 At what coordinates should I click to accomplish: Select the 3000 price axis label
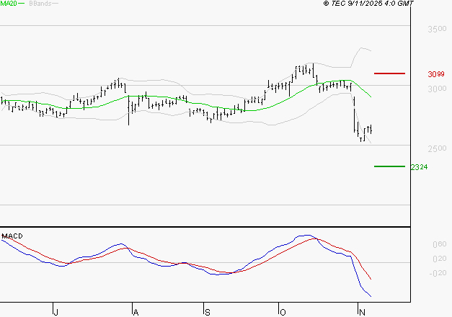[437, 89]
